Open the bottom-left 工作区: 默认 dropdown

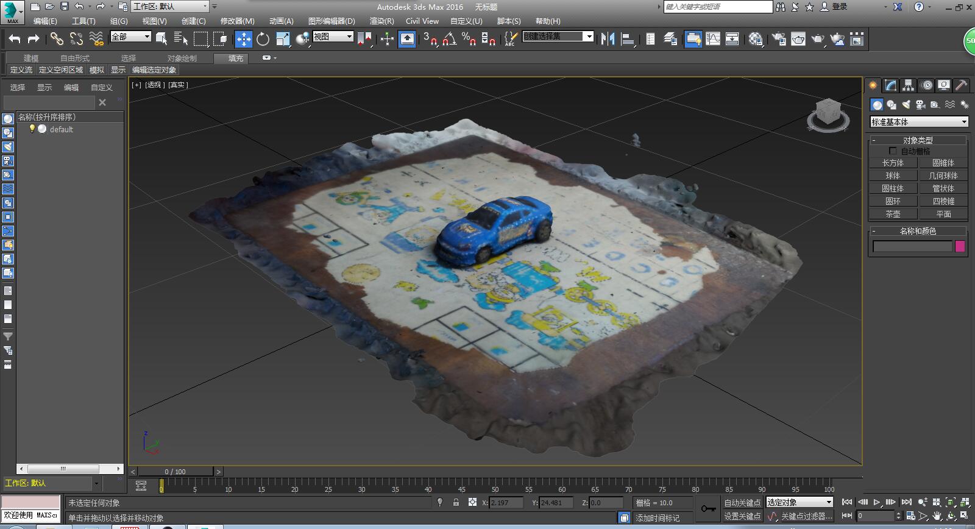tap(52, 483)
